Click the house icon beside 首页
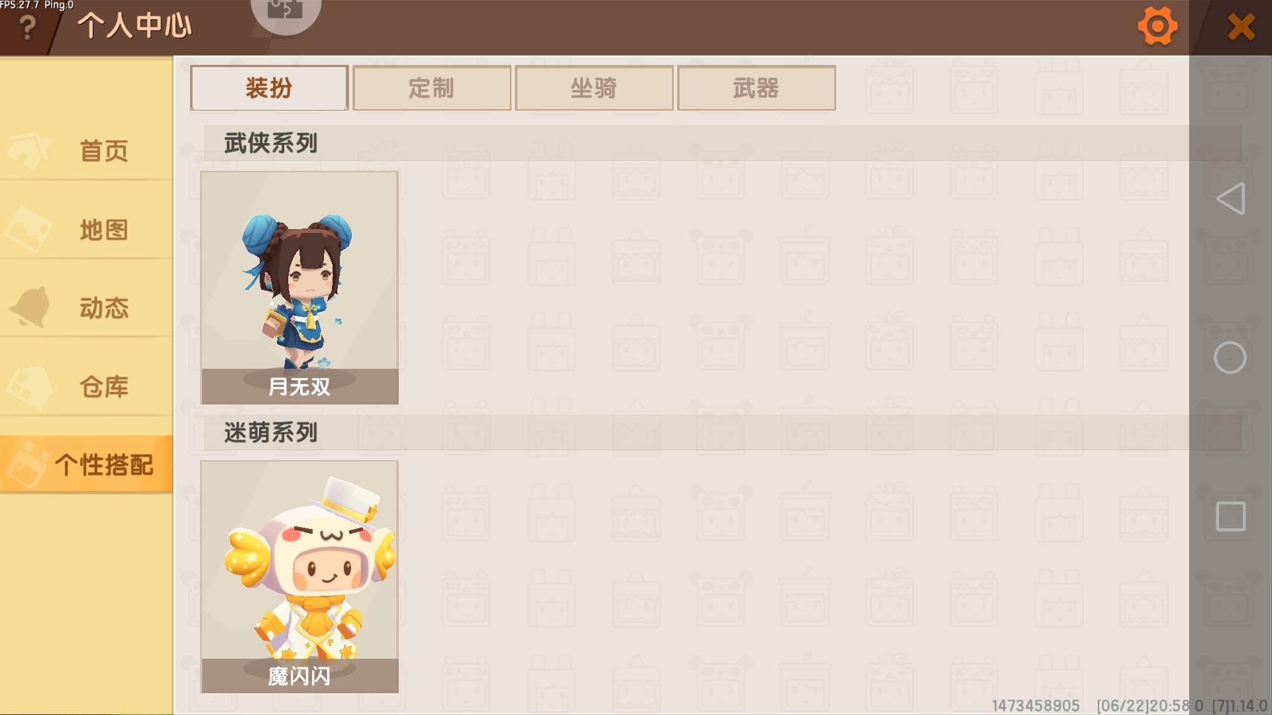Image resolution: width=1272 pixels, height=715 pixels. (x=28, y=150)
